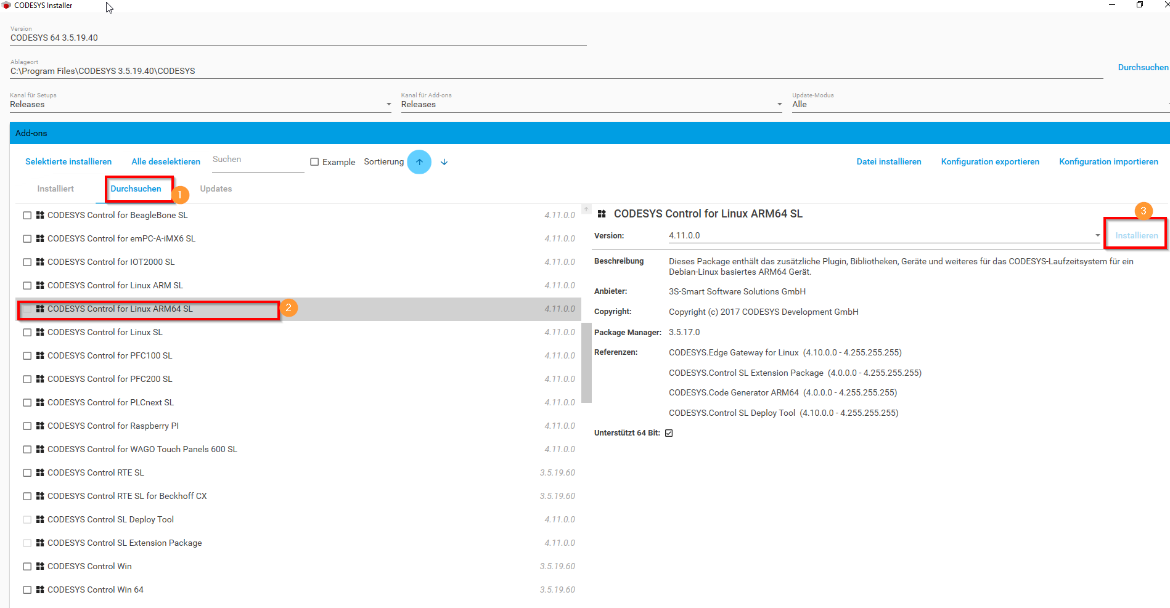Select the ascending sort arrow icon
The width and height of the screenshot is (1170, 608).
pos(419,161)
